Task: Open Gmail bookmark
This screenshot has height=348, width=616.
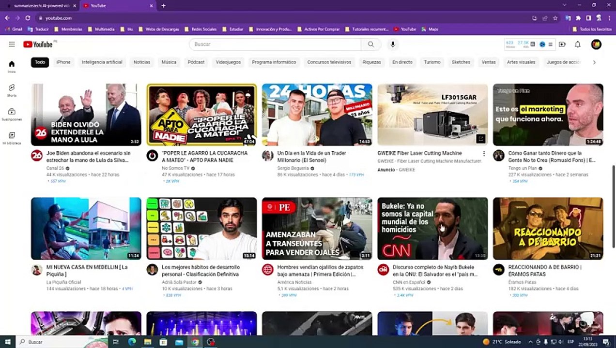Action: [14, 29]
